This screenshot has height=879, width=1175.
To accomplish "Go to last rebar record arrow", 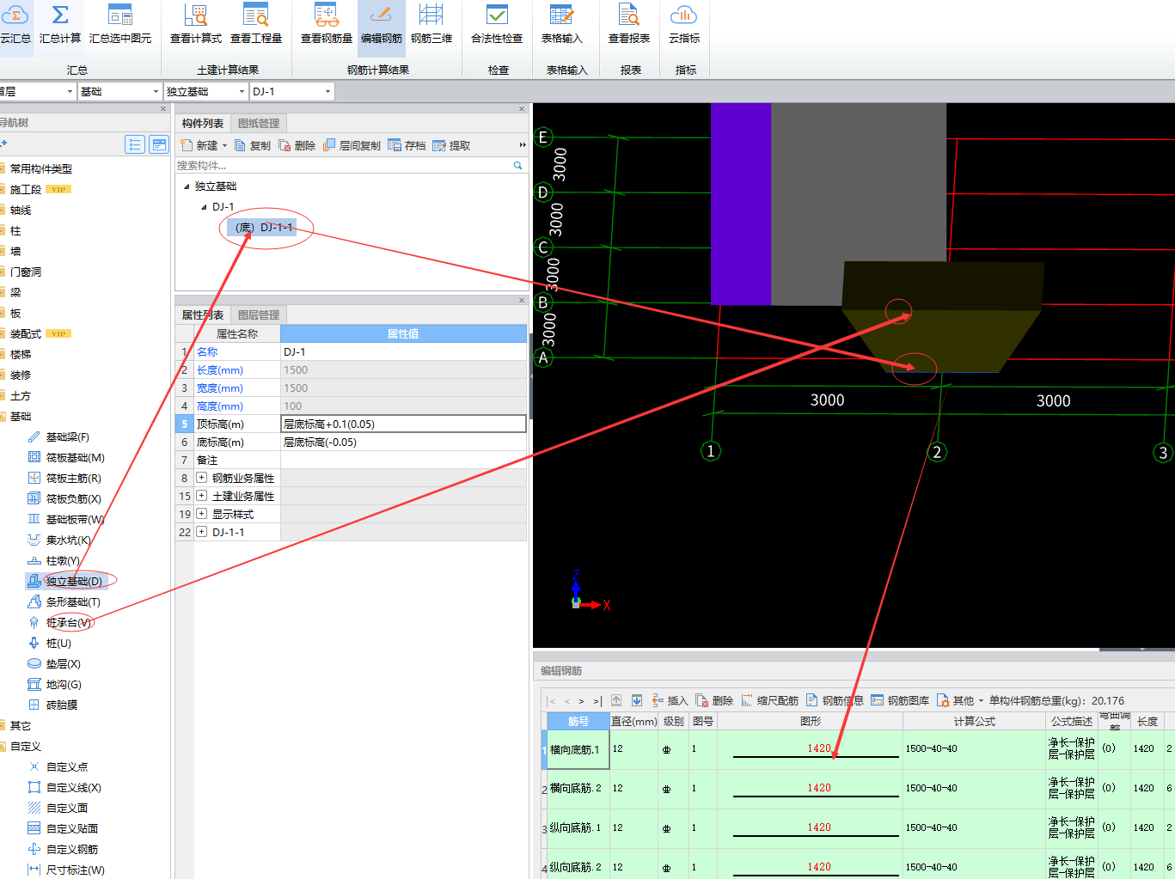I will (597, 701).
